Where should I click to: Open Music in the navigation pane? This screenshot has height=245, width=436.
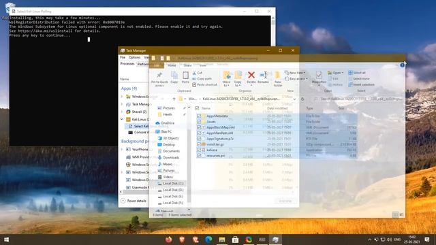[165, 164]
